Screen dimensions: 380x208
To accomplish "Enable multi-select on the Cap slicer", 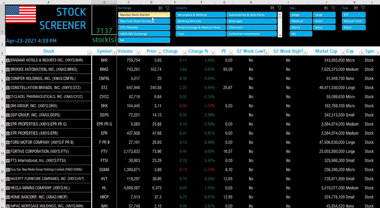I will tap(326, 8).
